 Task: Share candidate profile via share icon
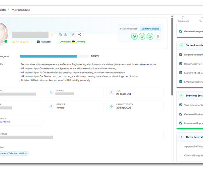[x=80, y=35]
